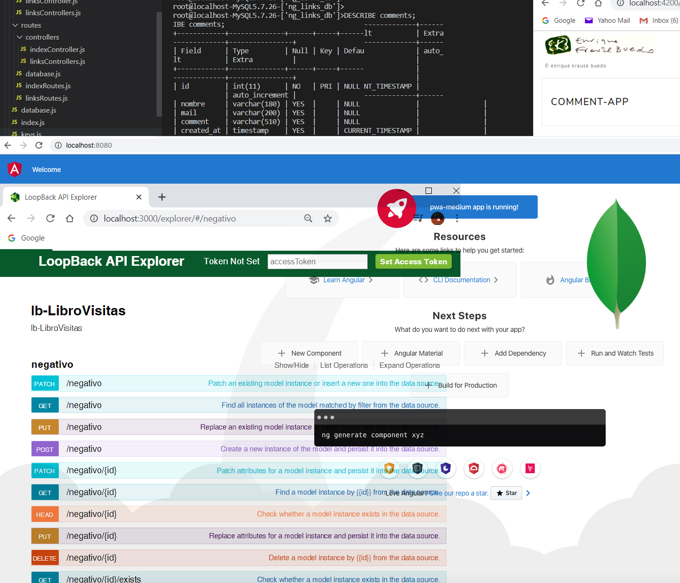Bookmark the explorer page with the star
This screenshot has height=583, width=680.
coord(328,219)
